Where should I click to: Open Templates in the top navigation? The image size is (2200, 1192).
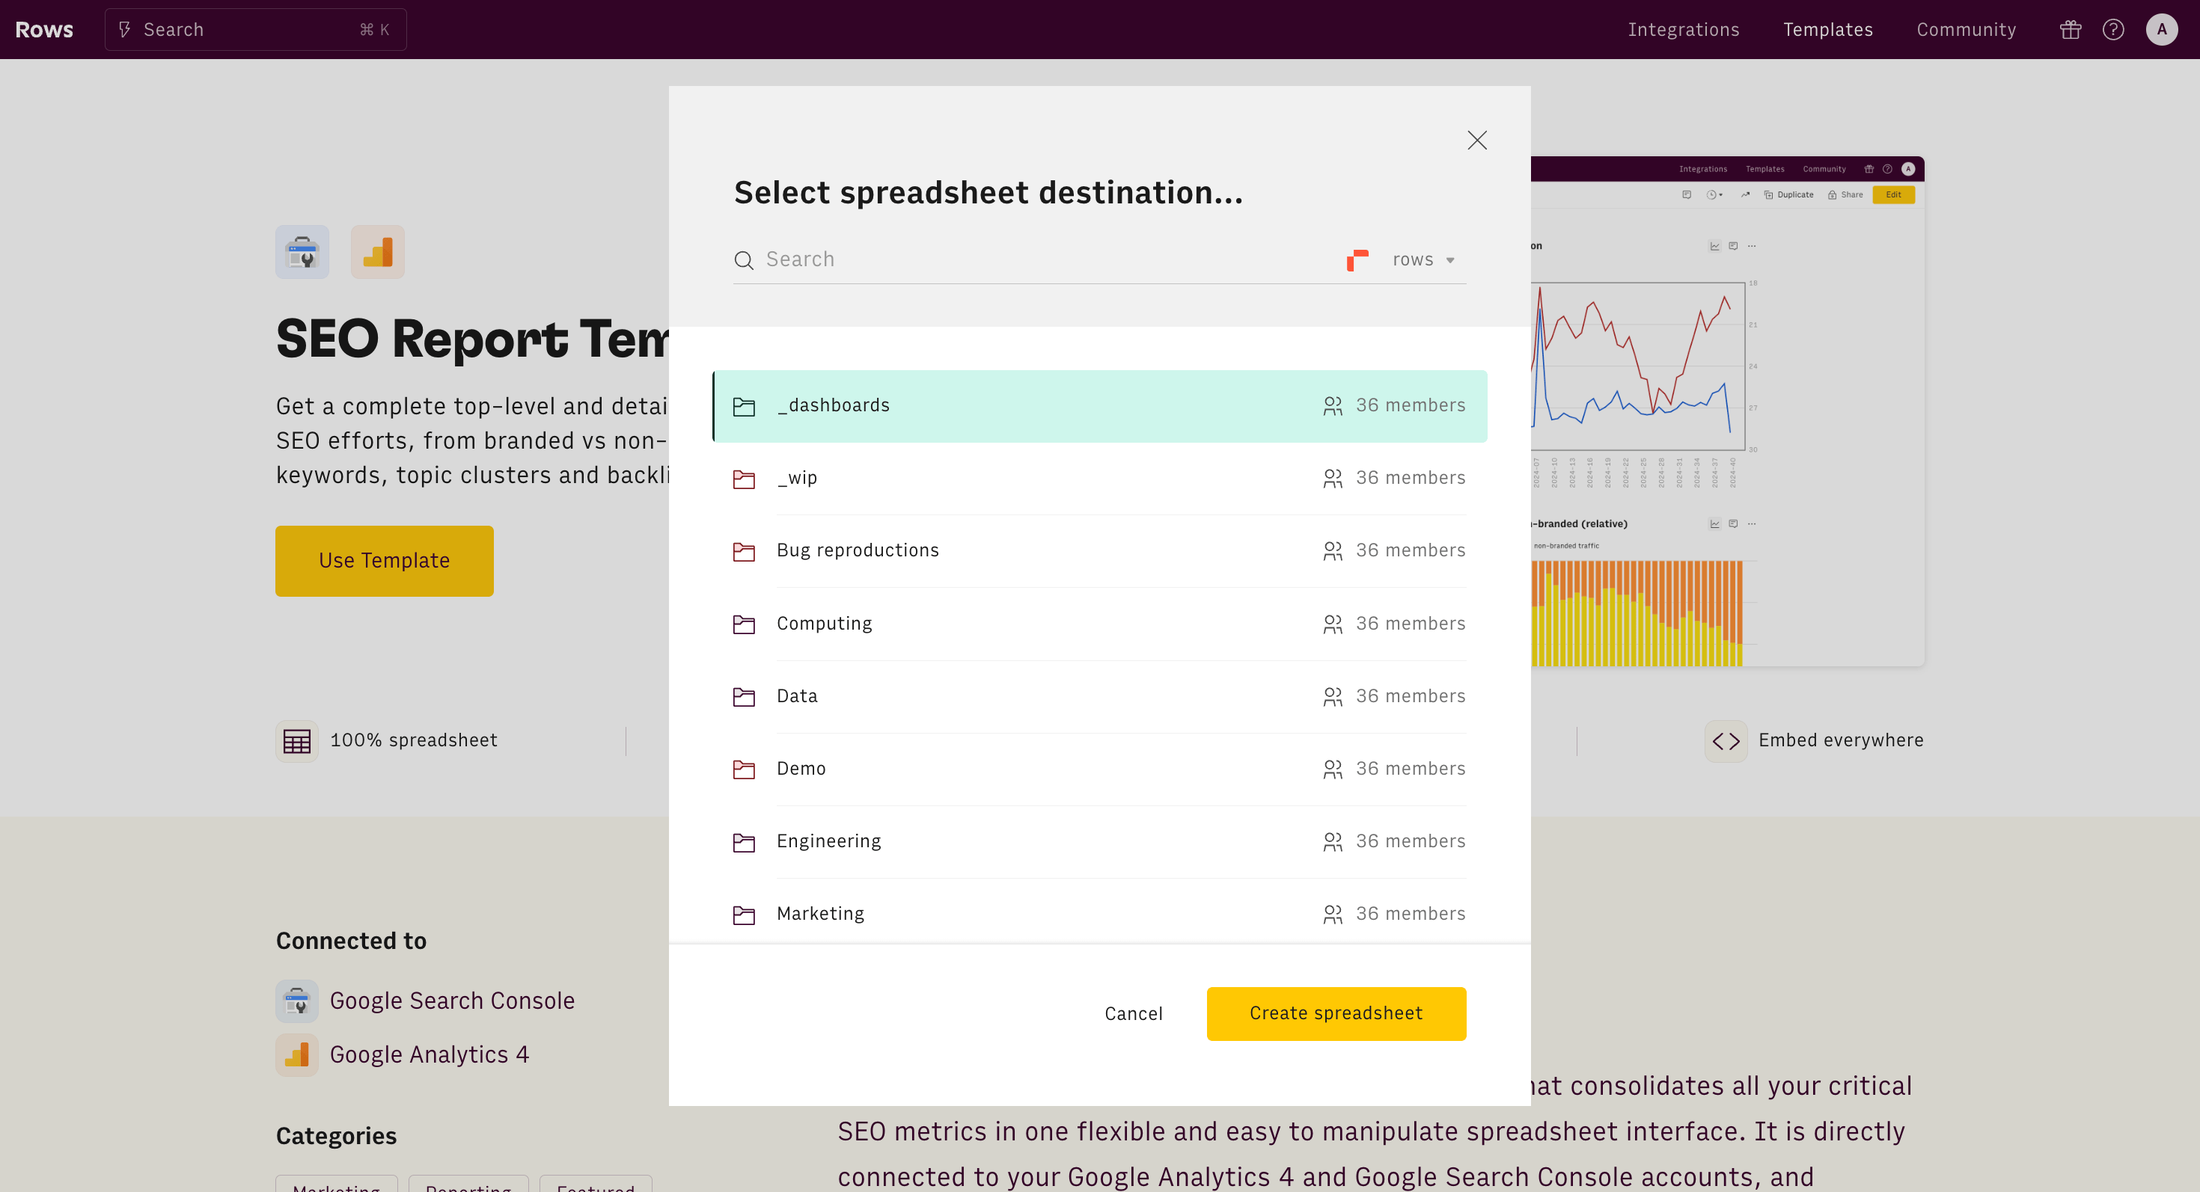pyautogui.click(x=1827, y=30)
